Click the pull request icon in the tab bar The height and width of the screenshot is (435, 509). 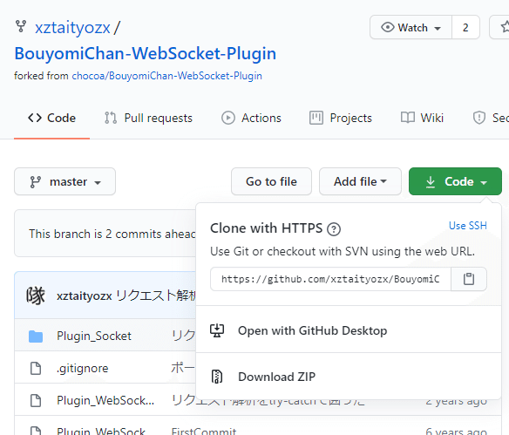tap(111, 118)
